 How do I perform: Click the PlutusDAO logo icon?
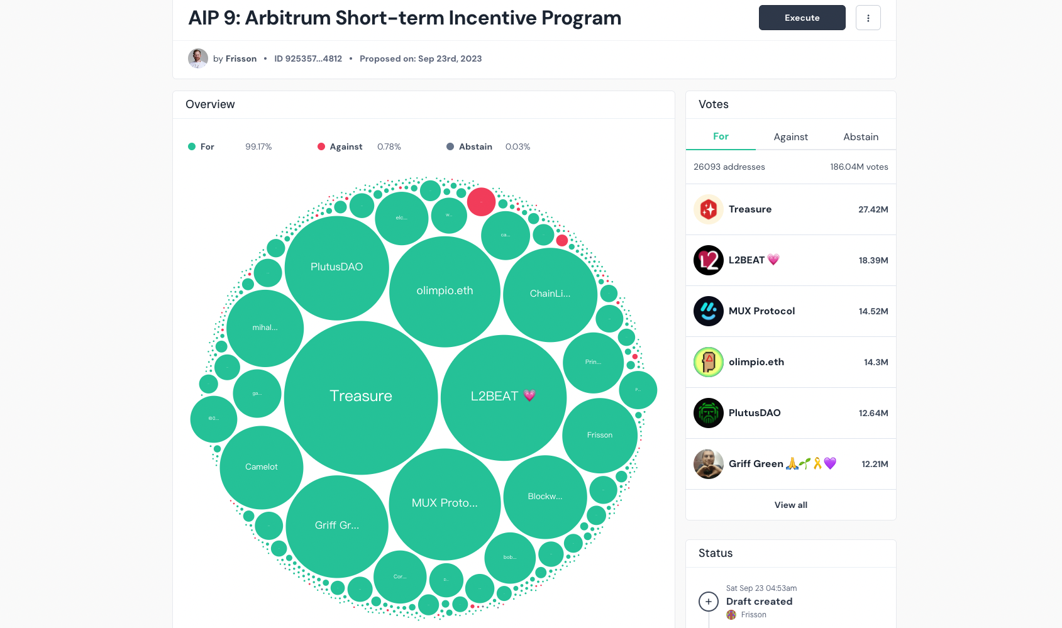(x=709, y=413)
